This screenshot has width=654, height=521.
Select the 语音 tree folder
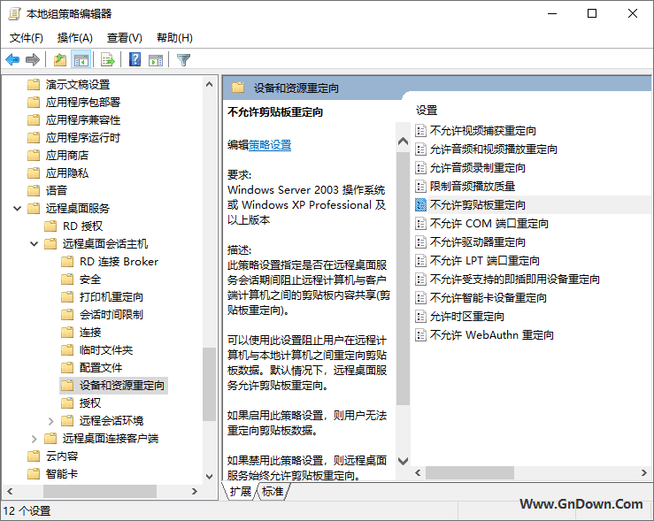[x=57, y=190]
